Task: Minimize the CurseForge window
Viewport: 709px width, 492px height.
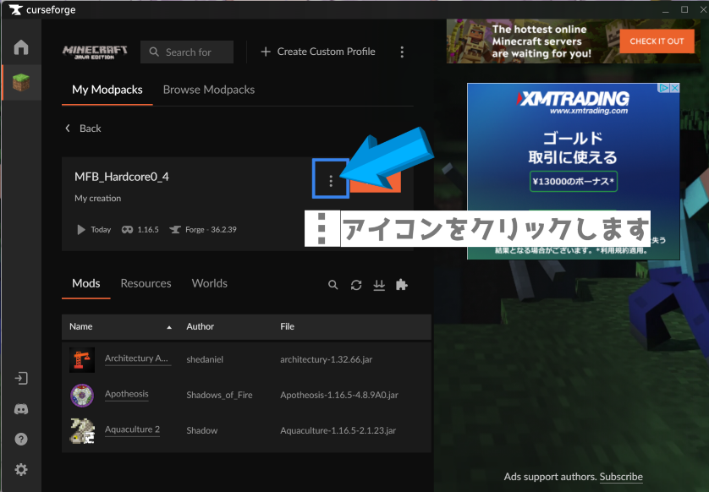Action: pos(666,10)
